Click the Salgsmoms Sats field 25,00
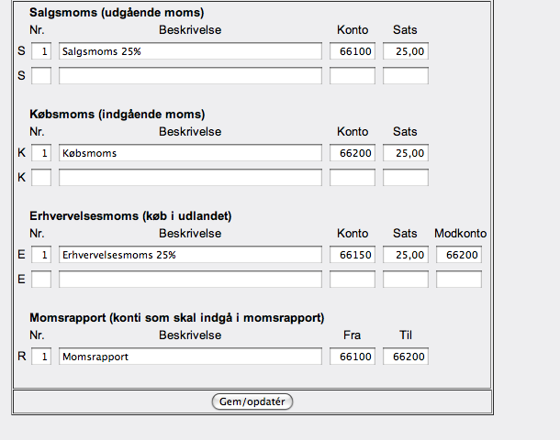 [x=406, y=51]
